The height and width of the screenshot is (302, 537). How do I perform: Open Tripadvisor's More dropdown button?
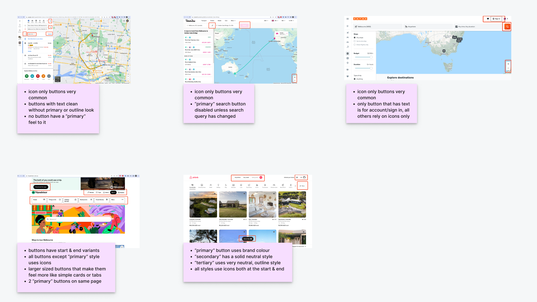pyautogui.click(x=117, y=200)
